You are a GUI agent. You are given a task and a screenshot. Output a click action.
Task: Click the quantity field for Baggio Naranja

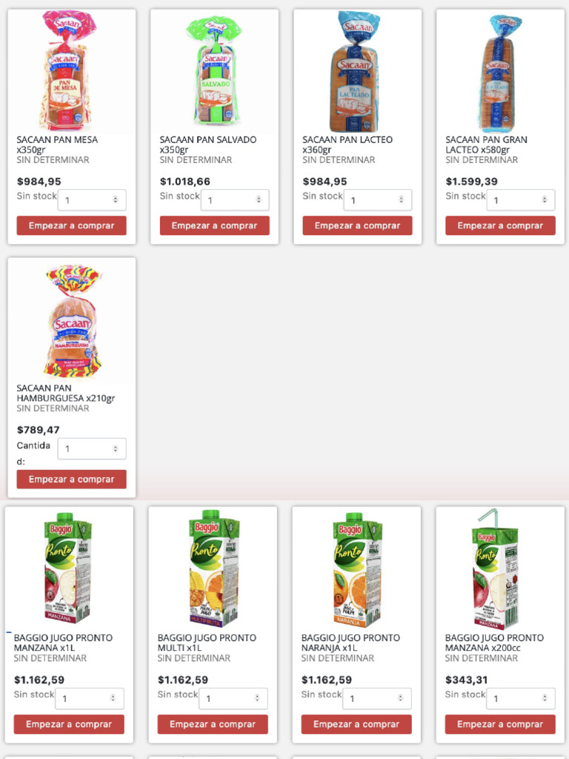[377, 698]
